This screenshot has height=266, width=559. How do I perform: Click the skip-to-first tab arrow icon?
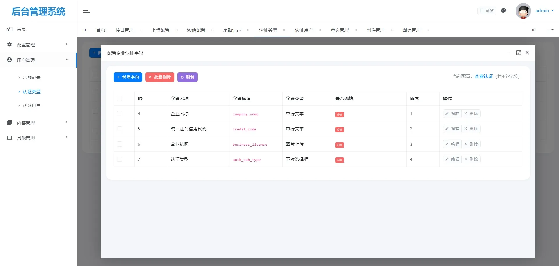coord(84,30)
